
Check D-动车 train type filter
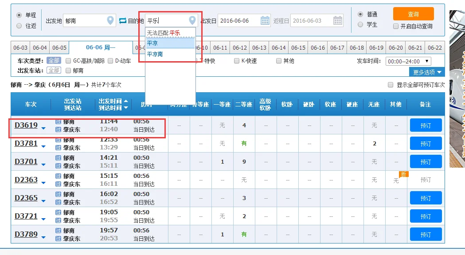110,61
